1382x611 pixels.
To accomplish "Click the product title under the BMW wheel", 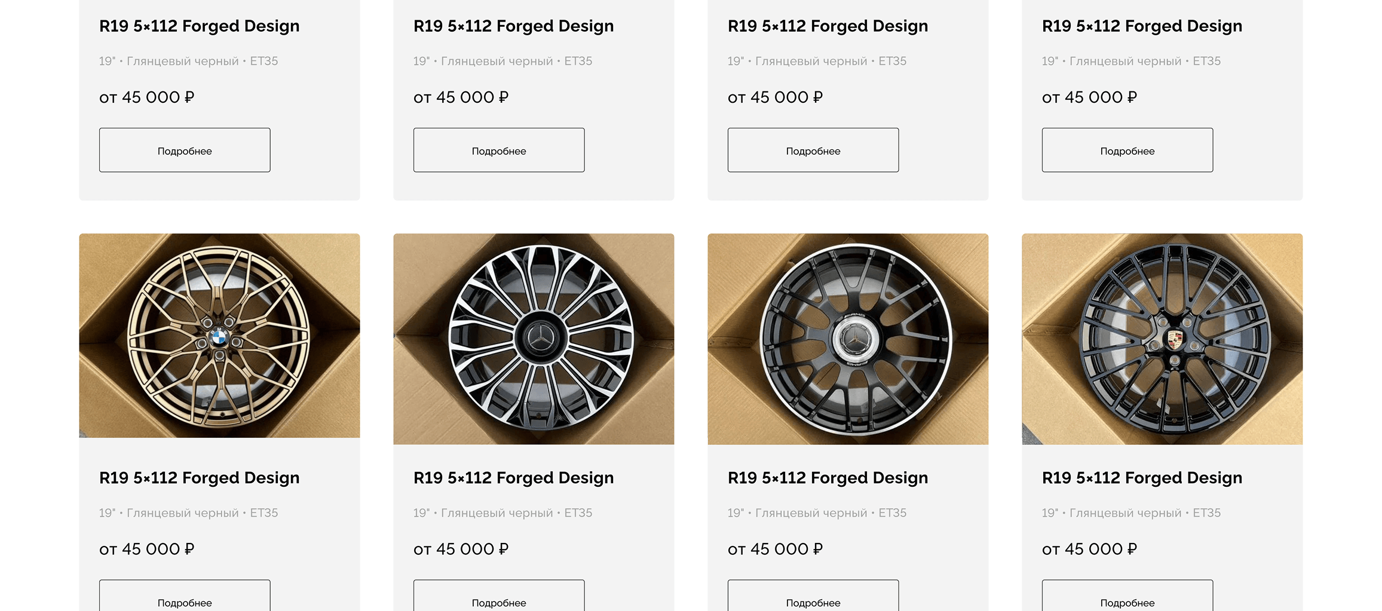I will click(199, 478).
